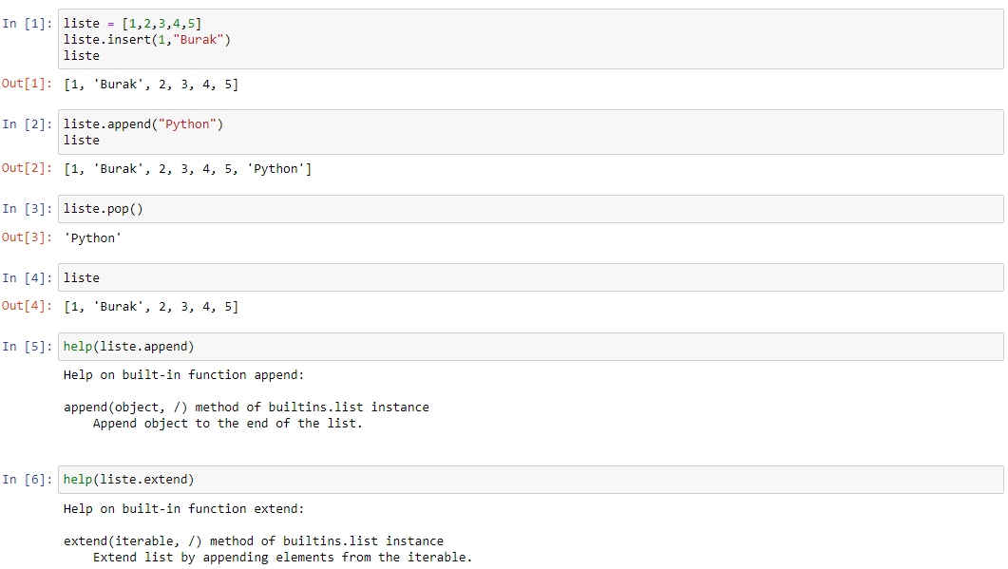Focus the In [4] cell containing liste

click(x=530, y=277)
